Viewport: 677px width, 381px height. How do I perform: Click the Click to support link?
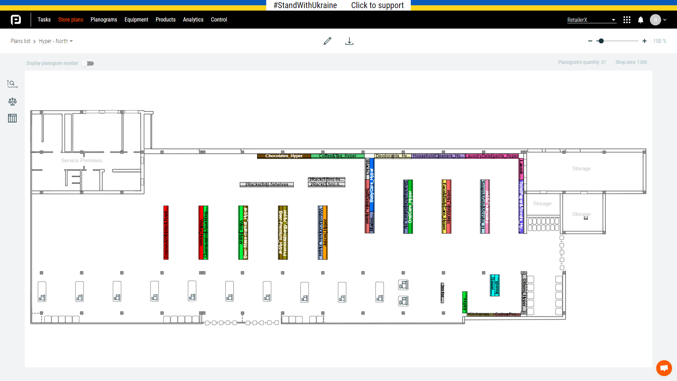pos(377,5)
